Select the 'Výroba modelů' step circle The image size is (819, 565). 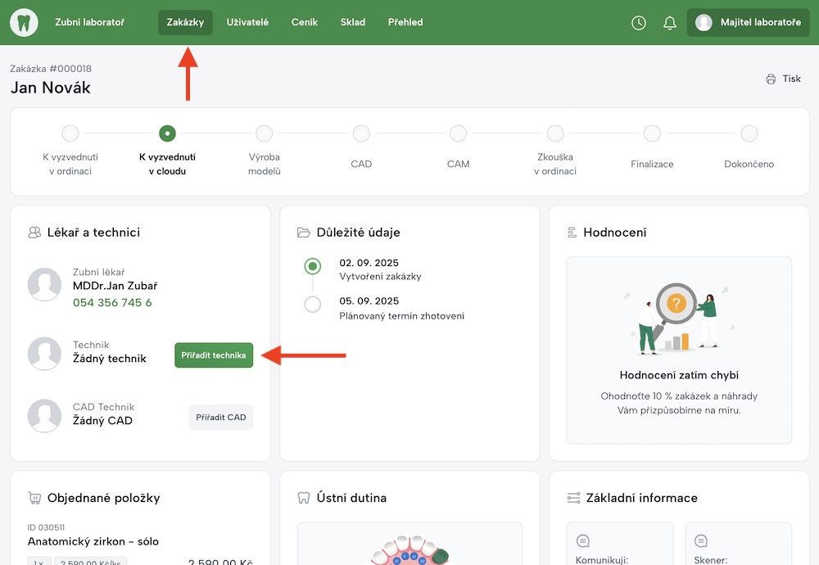(264, 133)
